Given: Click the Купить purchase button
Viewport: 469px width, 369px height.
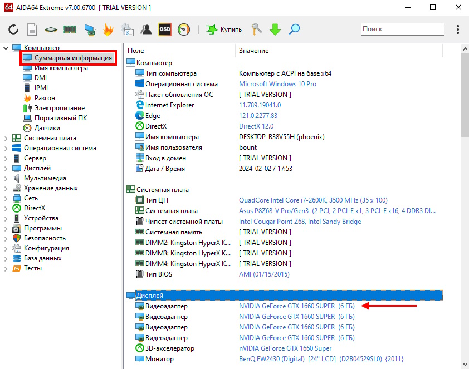Looking at the screenshot, I should pyautogui.click(x=224, y=29).
